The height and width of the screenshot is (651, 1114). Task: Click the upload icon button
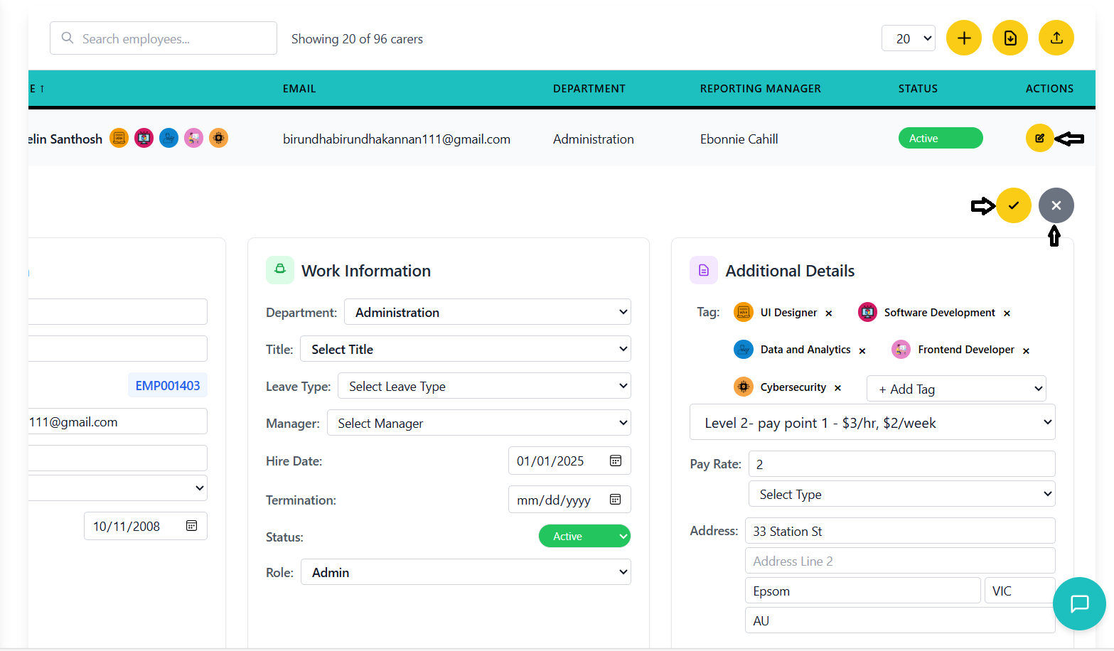tap(1056, 38)
